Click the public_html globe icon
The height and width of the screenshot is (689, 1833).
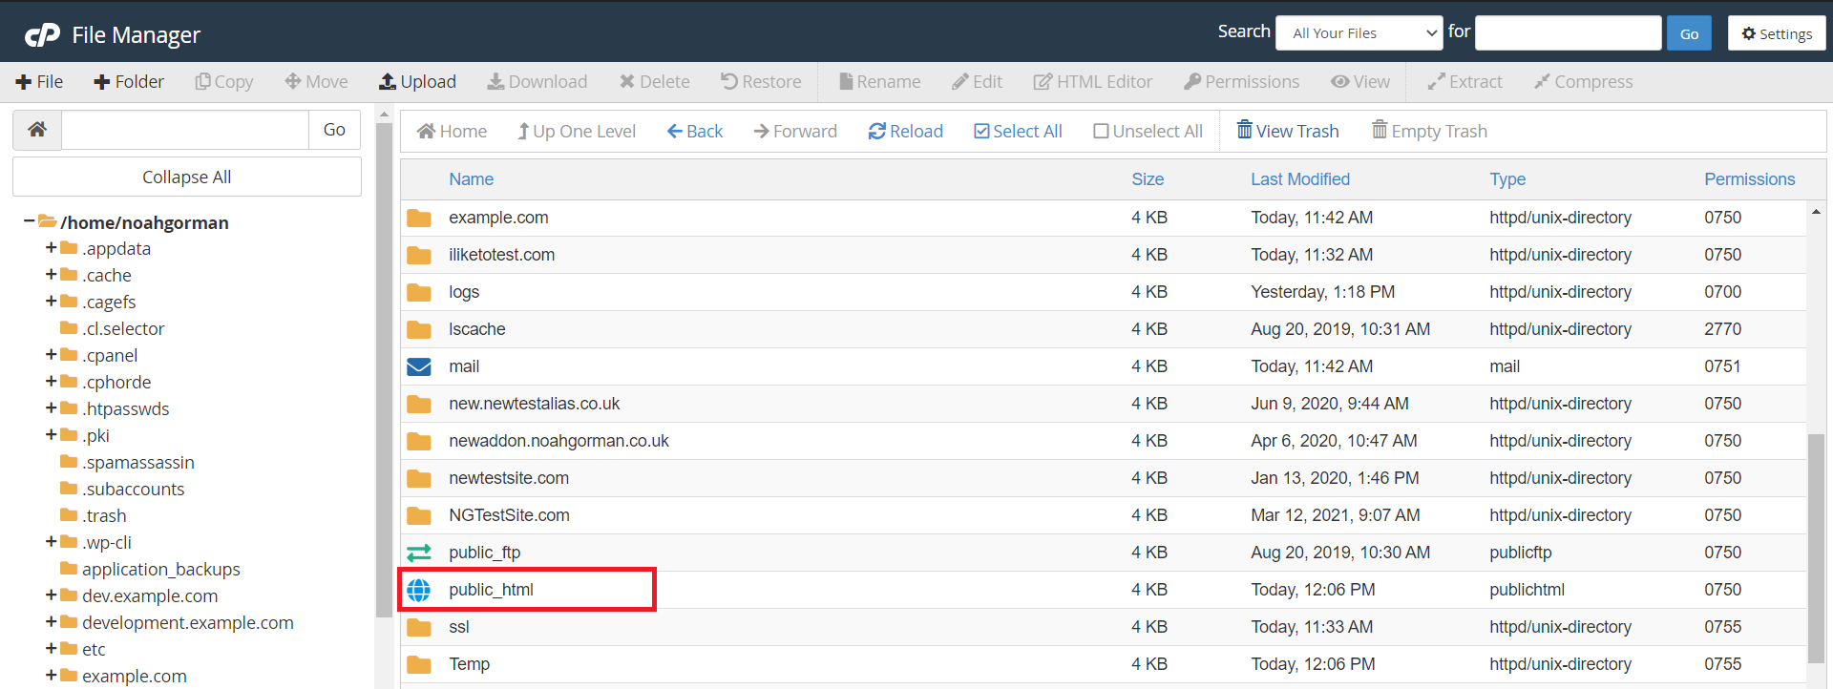point(419,590)
